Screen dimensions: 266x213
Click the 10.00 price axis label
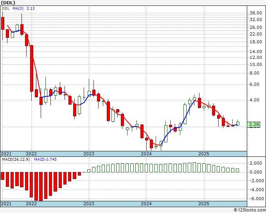click(x=256, y=64)
